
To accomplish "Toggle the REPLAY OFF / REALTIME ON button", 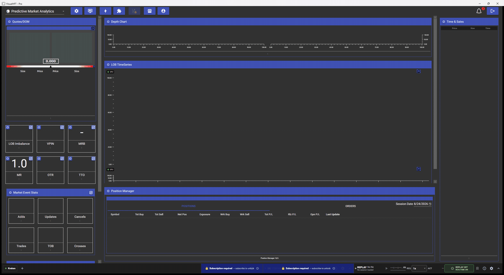I will (x=459, y=268).
